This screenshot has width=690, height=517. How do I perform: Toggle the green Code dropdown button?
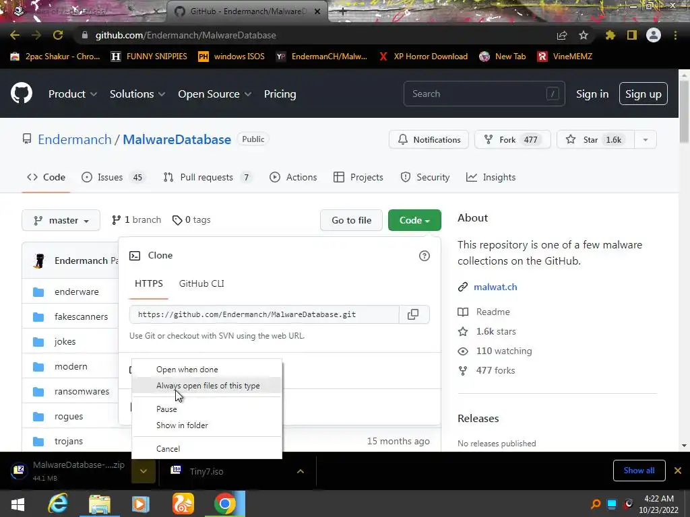[x=414, y=220]
